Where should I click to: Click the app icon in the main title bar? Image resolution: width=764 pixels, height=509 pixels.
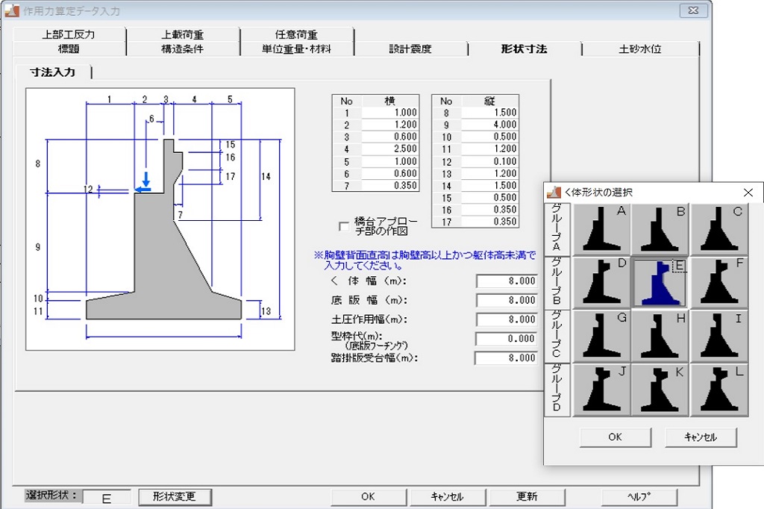click(12, 10)
